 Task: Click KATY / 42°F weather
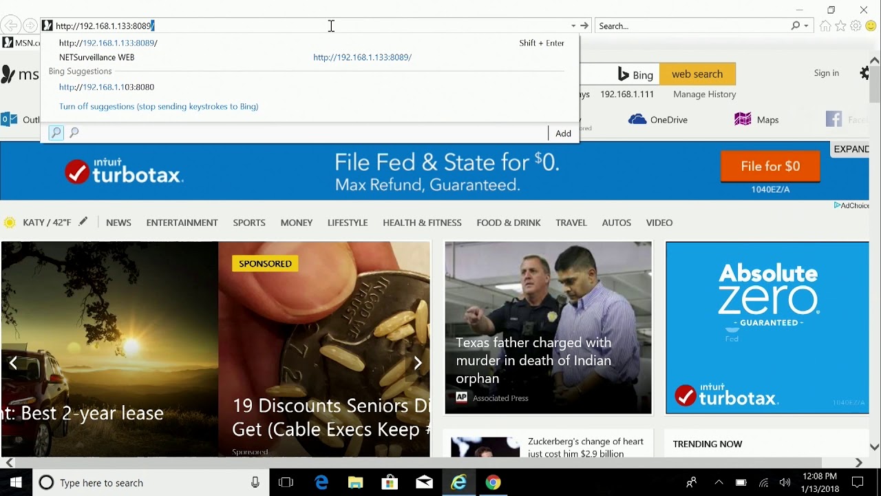[47, 223]
